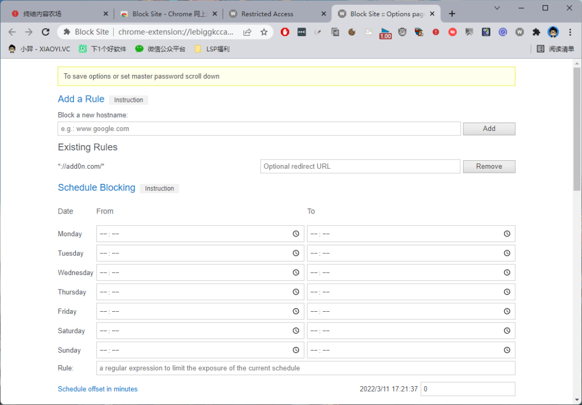Open Schedule offset in minutes link
This screenshot has height=405, width=582.
point(98,389)
